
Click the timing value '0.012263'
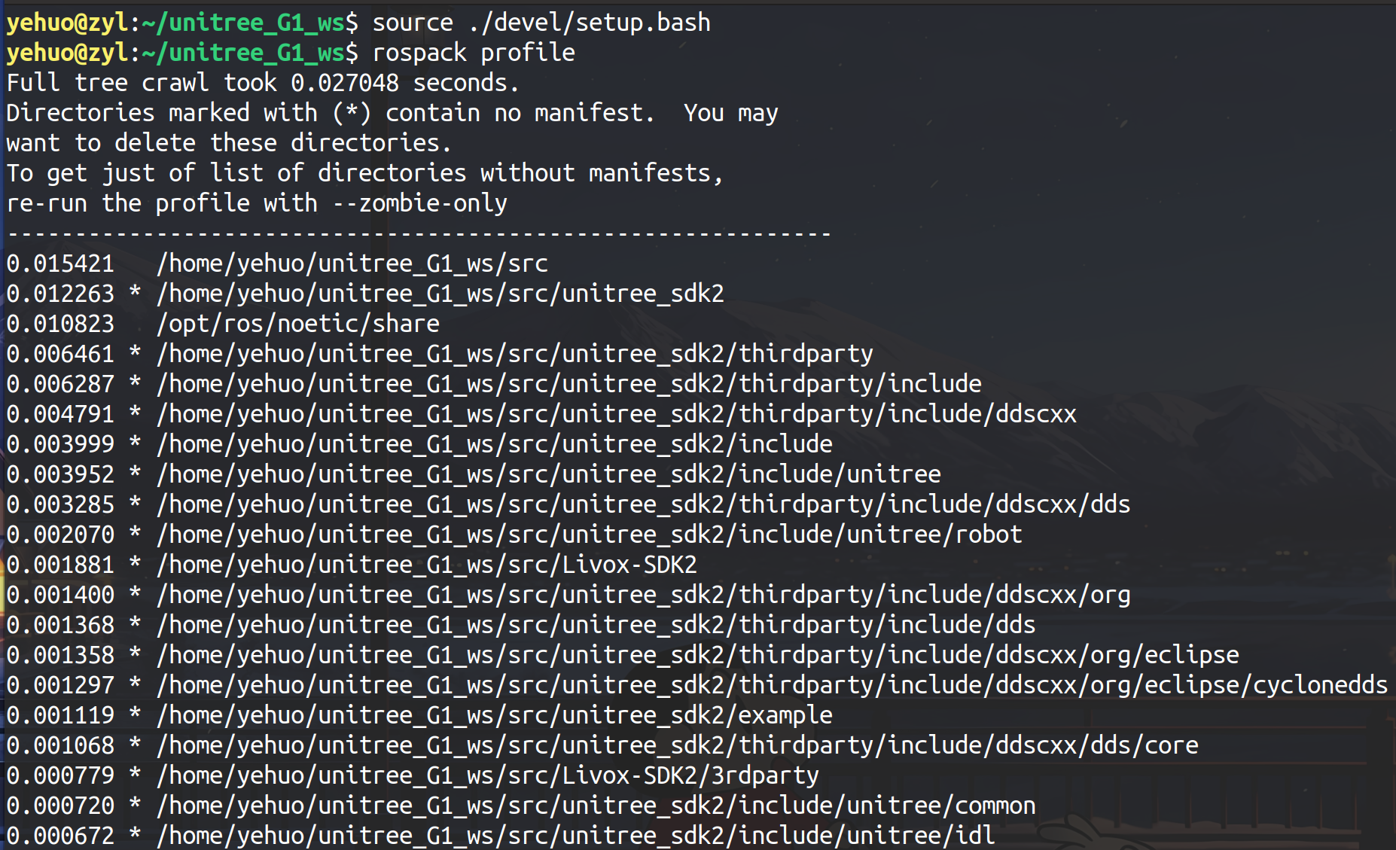tap(60, 294)
